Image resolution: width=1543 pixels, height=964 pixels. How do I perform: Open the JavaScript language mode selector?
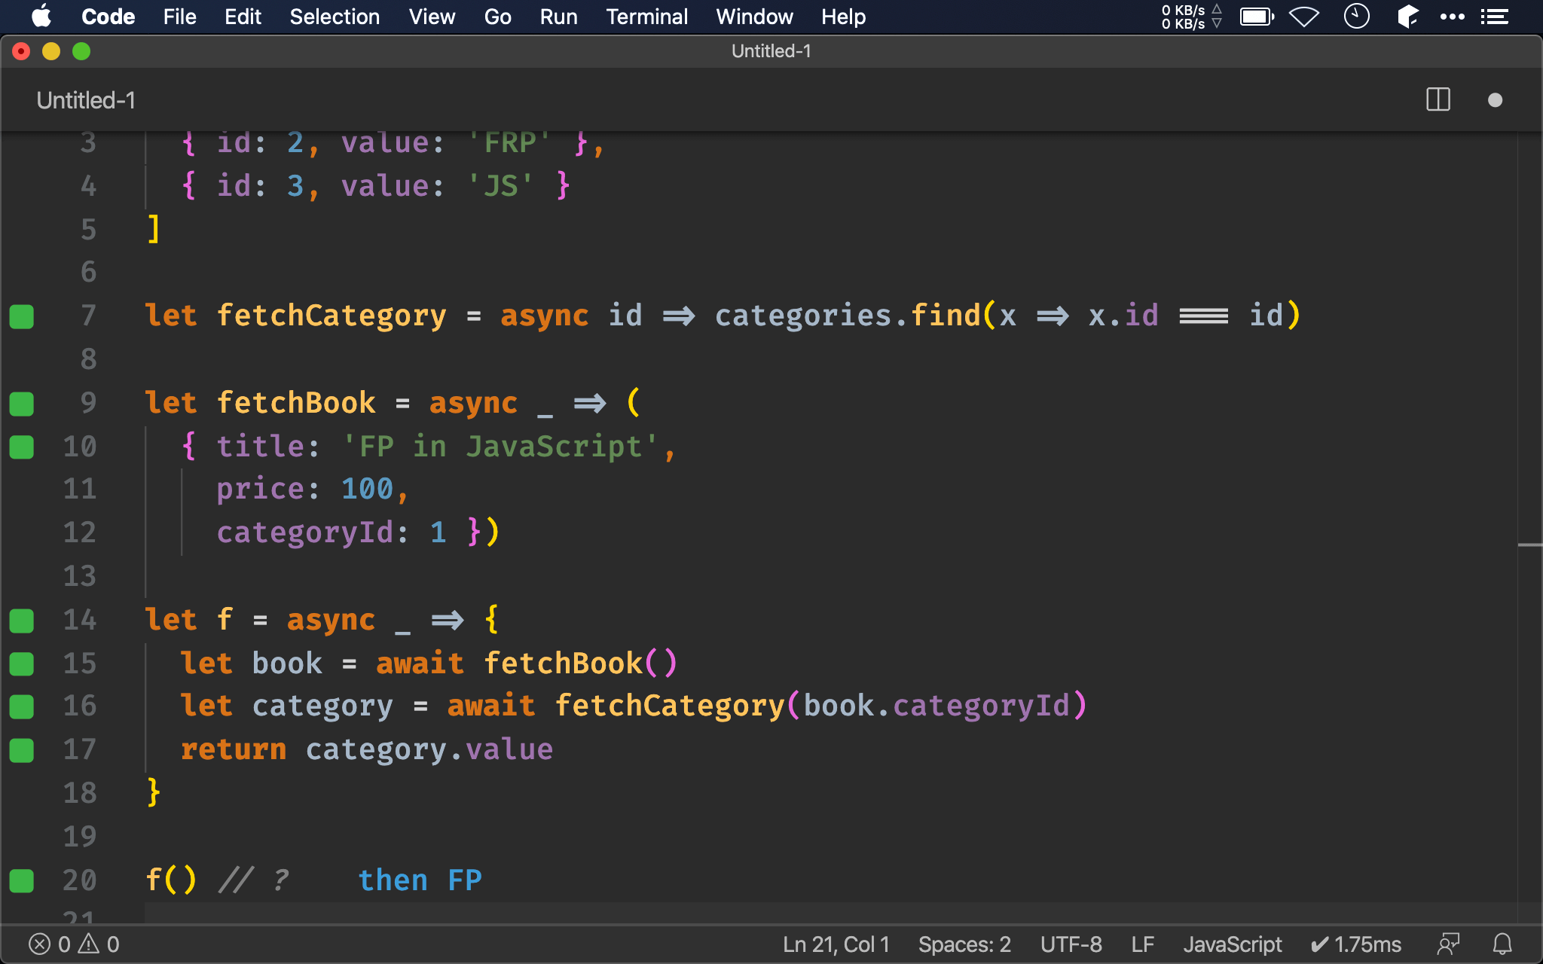(x=1232, y=944)
